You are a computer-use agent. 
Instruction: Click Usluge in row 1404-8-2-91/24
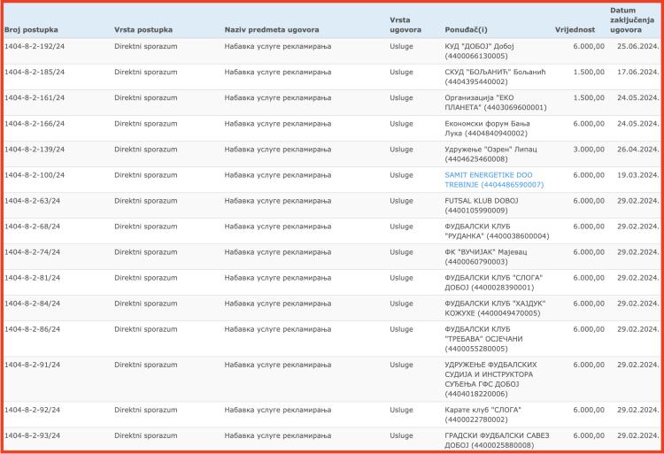click(401, 365)
